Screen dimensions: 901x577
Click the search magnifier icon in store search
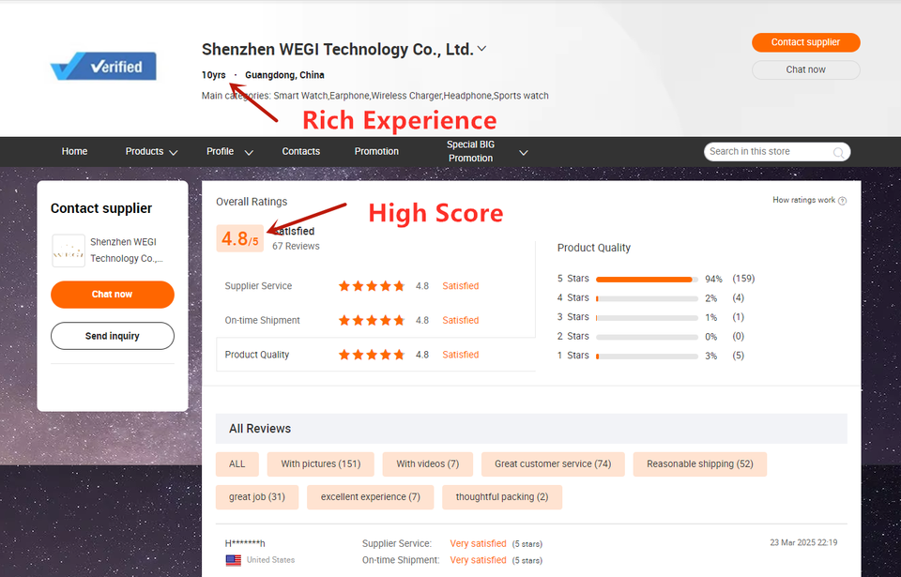pyautogui.click(x=838, y=152)
